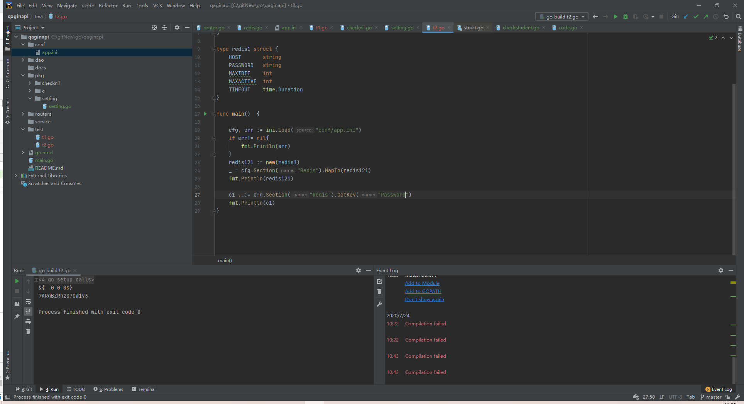The height and width of the screenshot is (404, 744).
Task: Click the 'Add to GOPATH' link
Action: [x=423, y=291]
